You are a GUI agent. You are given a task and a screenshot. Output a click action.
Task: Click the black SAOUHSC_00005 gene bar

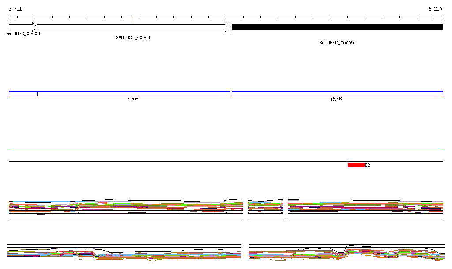coord(337,27)
